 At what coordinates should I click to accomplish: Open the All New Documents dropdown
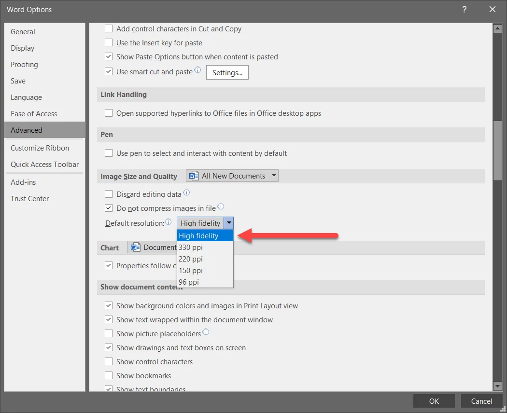[x=232, y=176]
